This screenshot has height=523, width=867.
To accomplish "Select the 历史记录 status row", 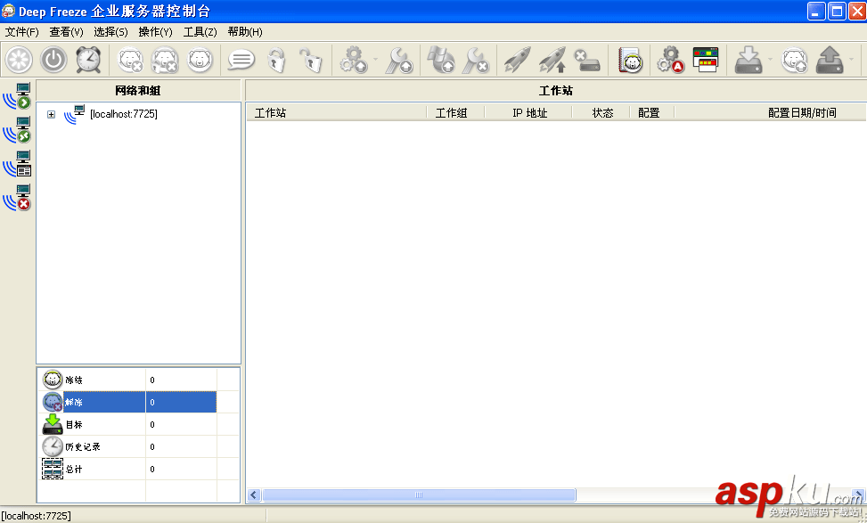I will (129, 446).
